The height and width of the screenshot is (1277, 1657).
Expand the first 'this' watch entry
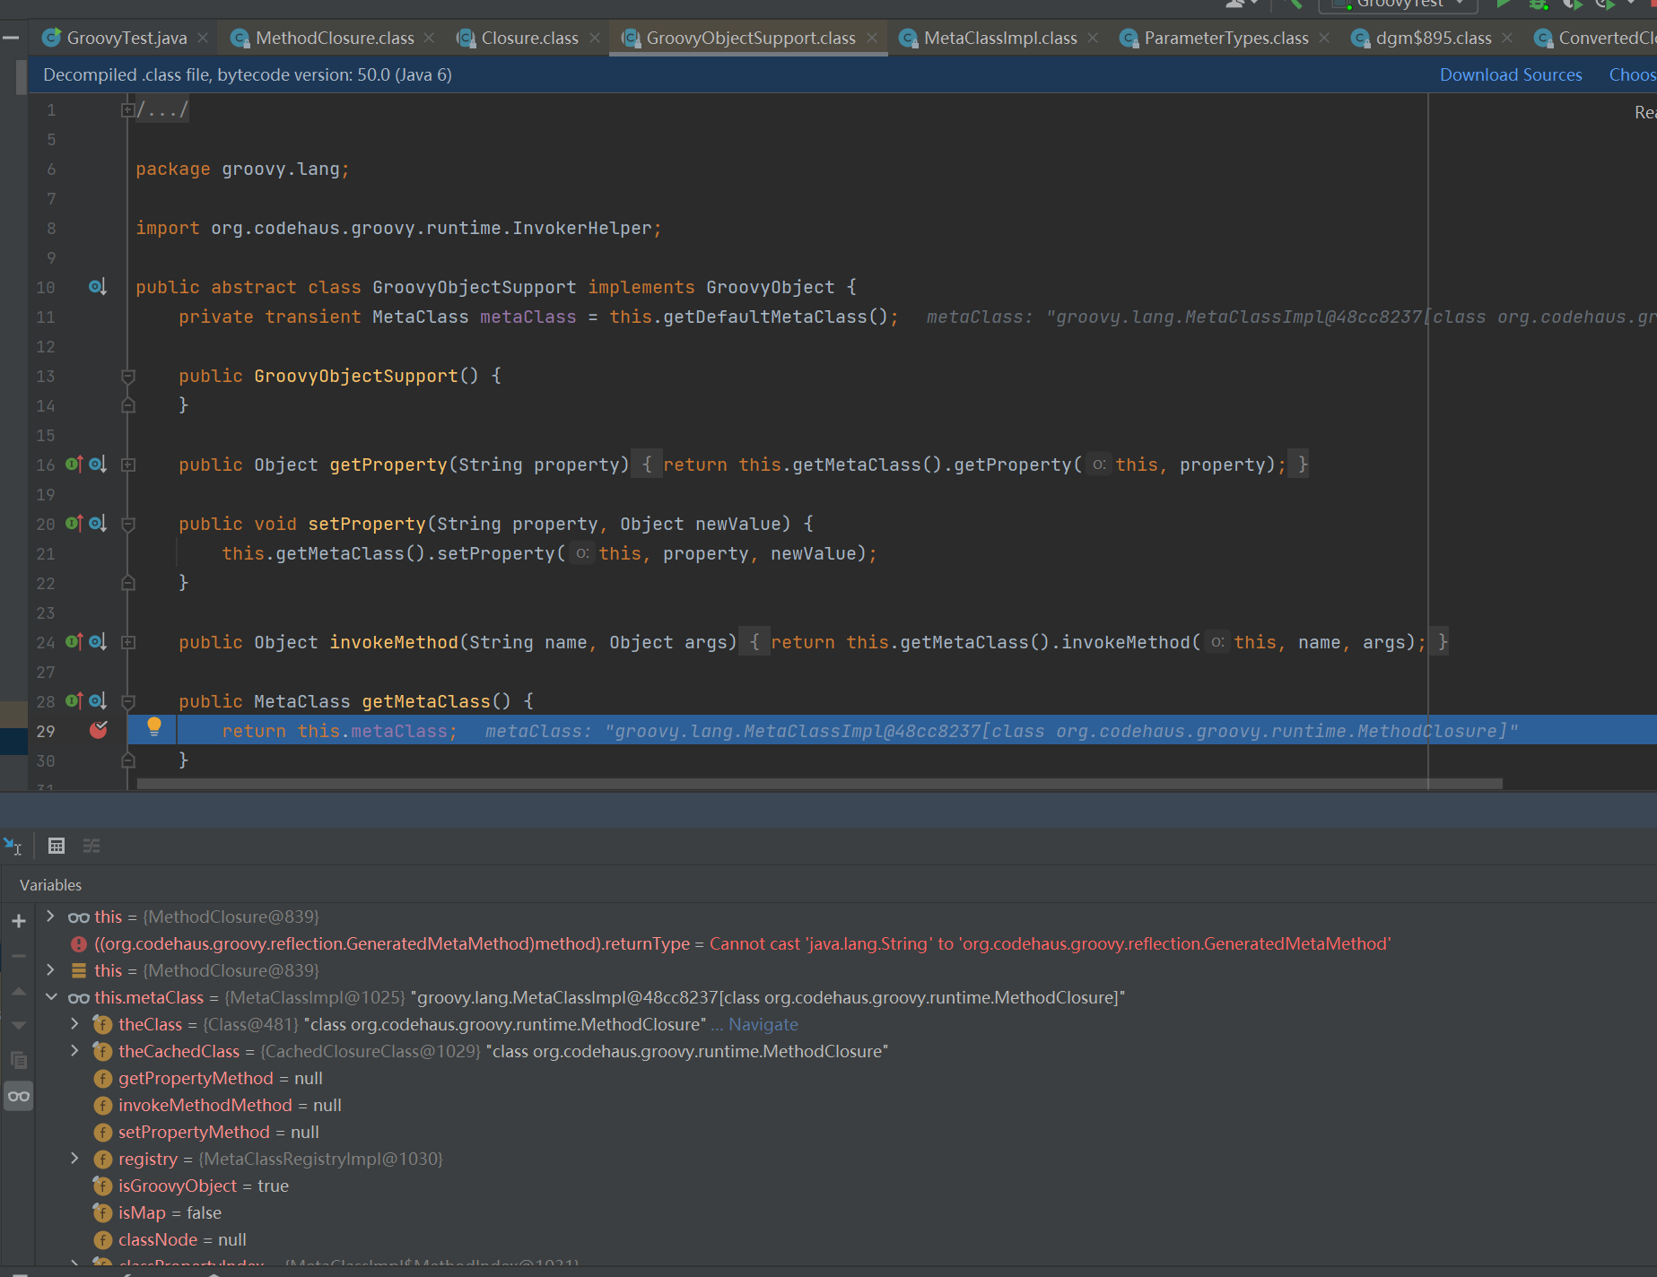[x=51, y=916]
